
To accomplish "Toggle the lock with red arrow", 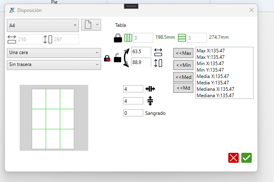I will (x=107, y=59).
